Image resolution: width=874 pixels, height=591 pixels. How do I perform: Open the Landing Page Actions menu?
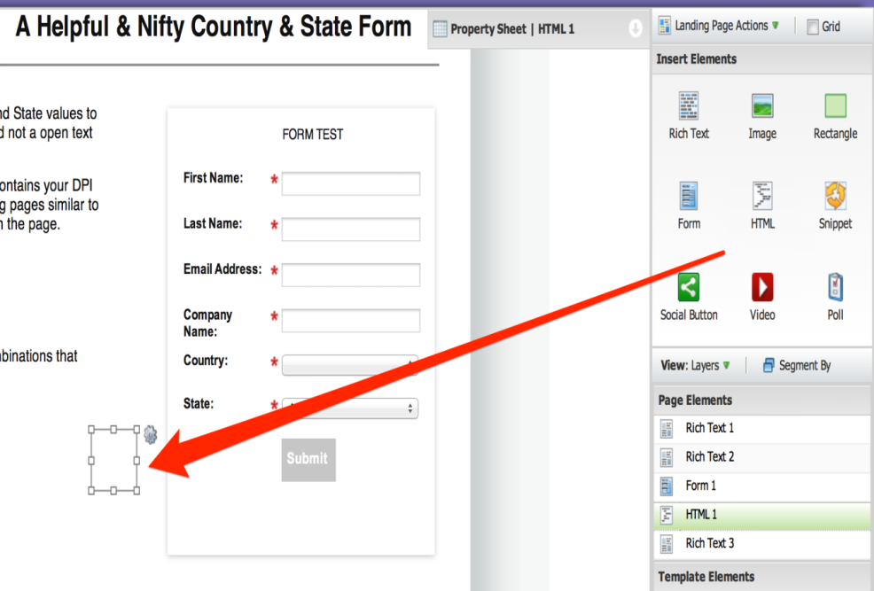tap(719, 26)
